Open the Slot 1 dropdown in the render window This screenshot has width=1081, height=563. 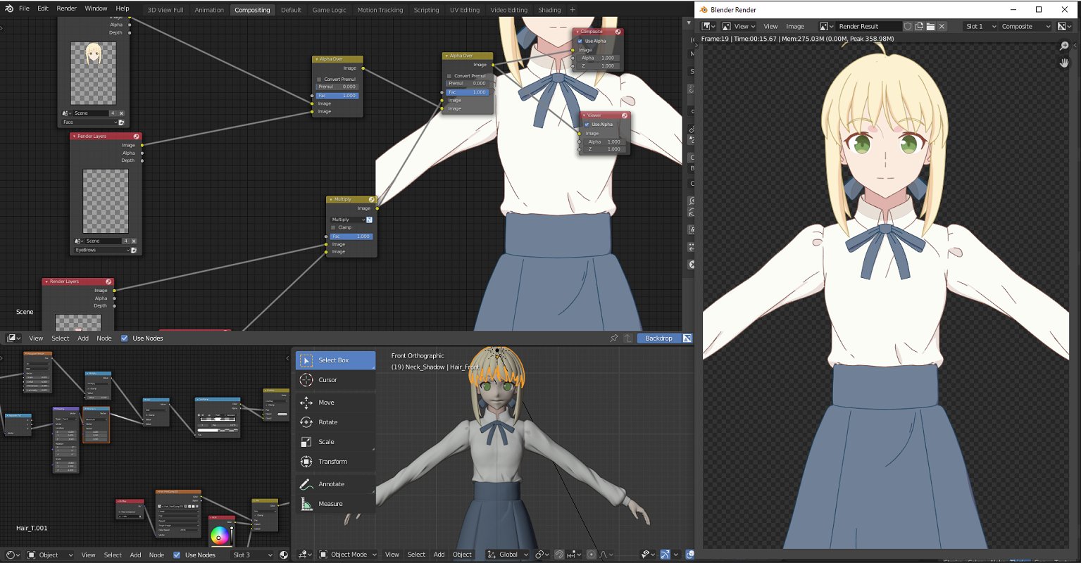(980, 26)
